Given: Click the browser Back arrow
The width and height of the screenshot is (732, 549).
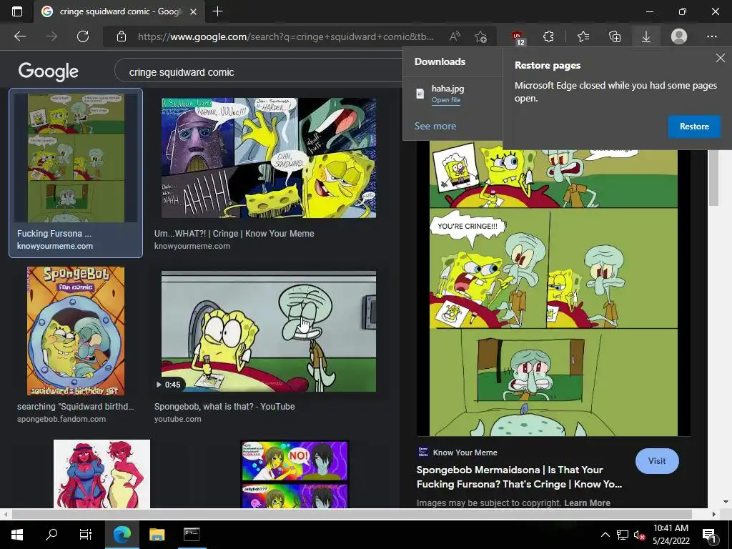Looking at the screenshot, I should [20, 36].
